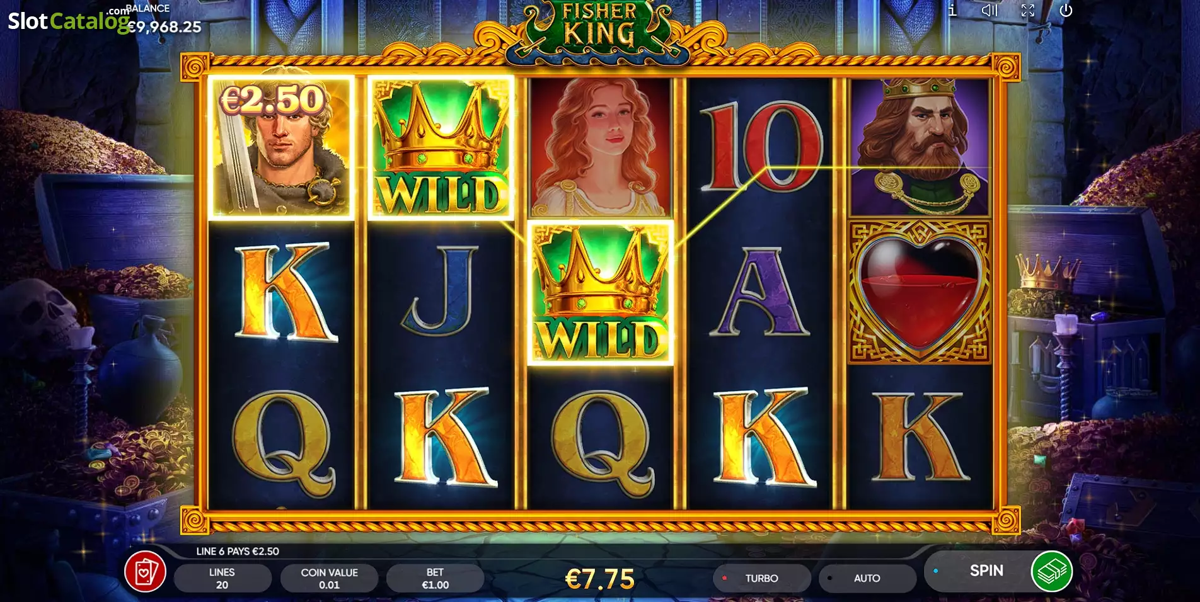Enter fullscreen mode
Image resolution: width=1200 pixels, height=602 pixels.
coord(1028,10)
